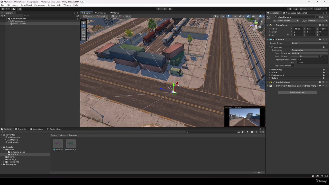Click the Add Component button

[297, 92]
